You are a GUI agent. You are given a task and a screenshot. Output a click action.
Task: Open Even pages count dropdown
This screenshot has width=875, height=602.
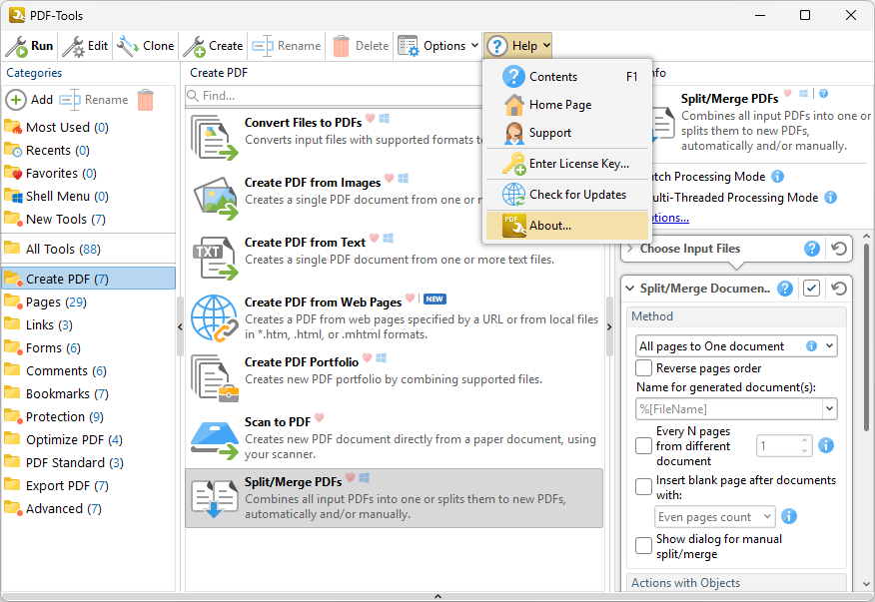[715, 516]
